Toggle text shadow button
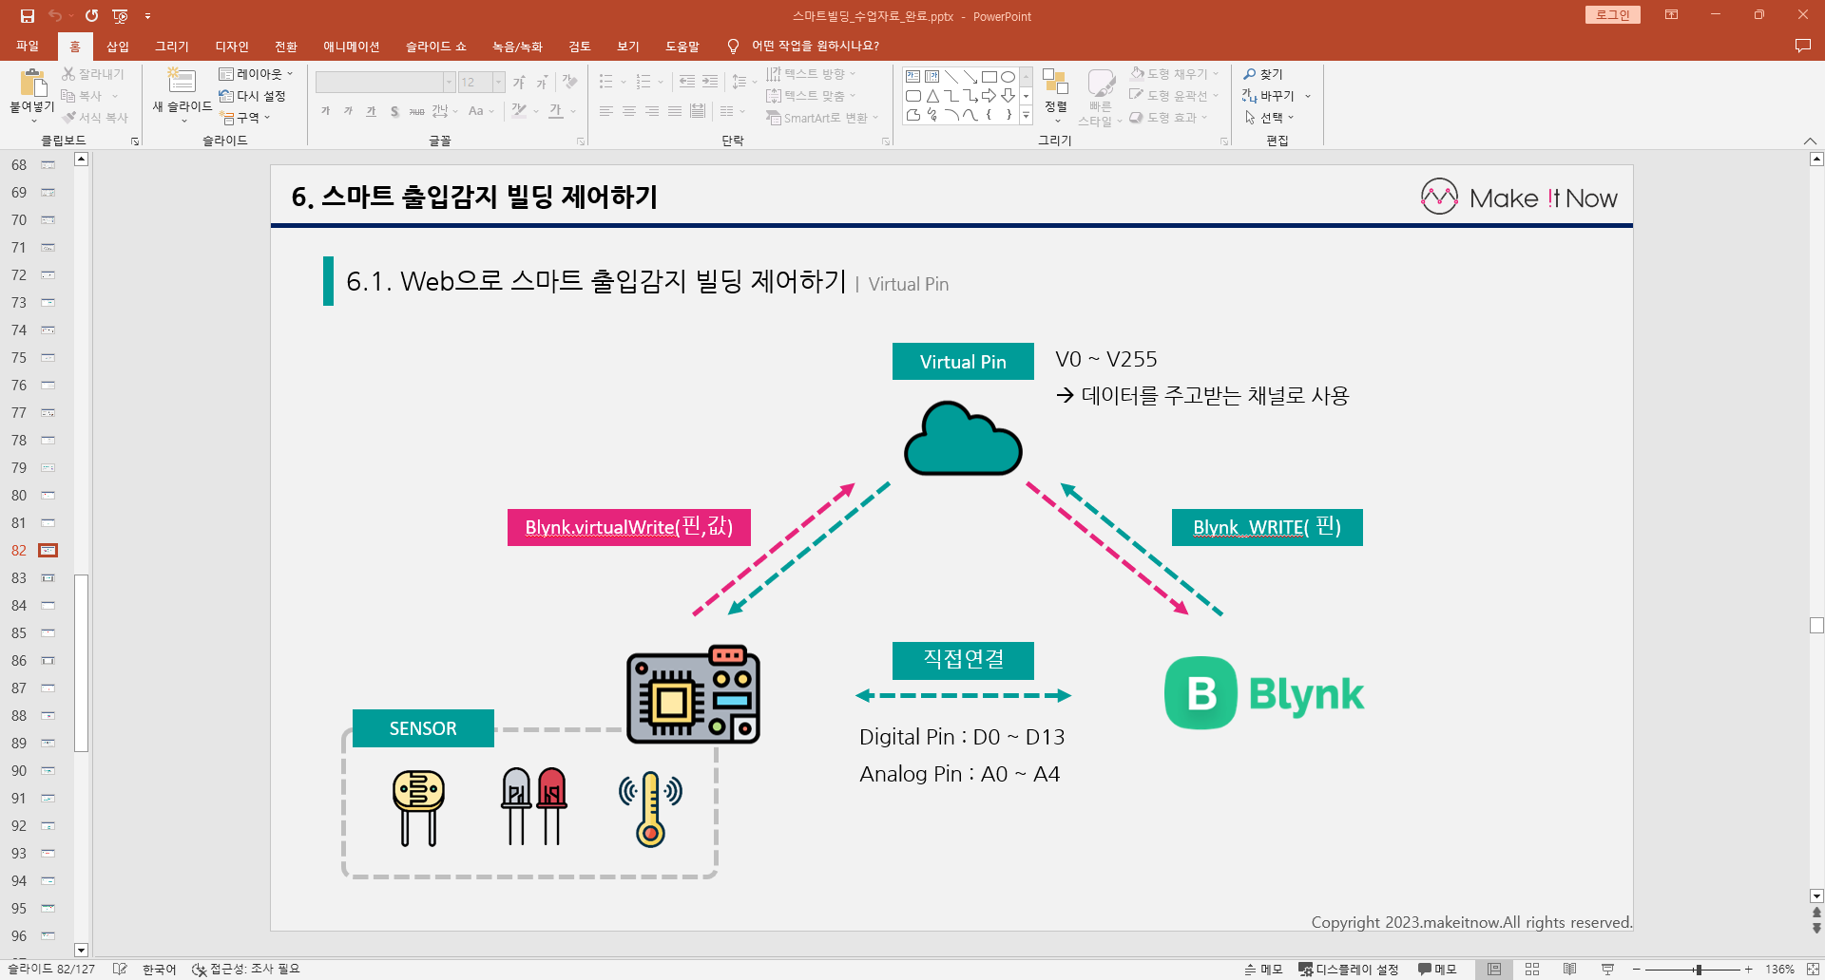This screenshot has height=980, width=1825. 394,111
